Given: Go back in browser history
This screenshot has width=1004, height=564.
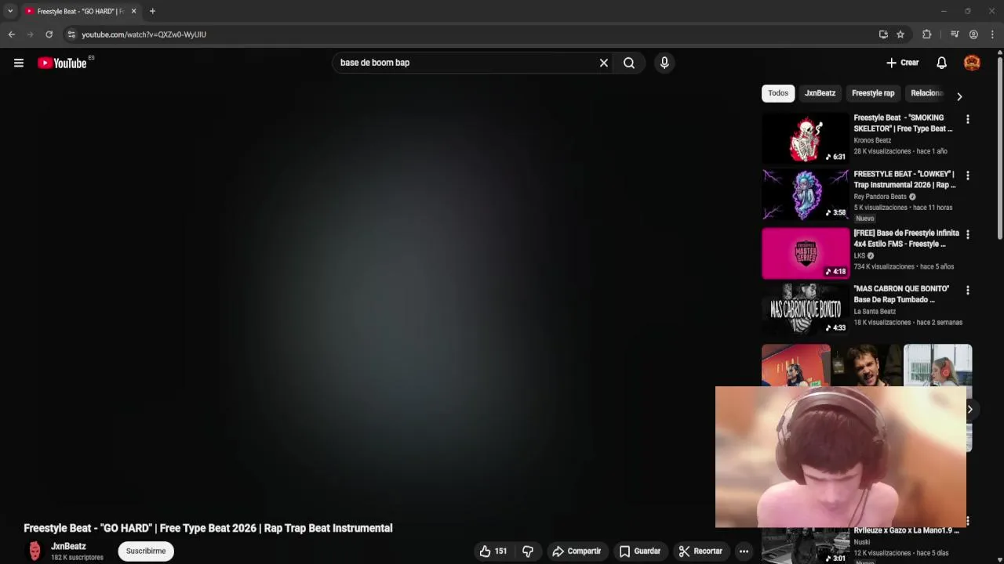Looking at the screenshot, I should (11, 34).
